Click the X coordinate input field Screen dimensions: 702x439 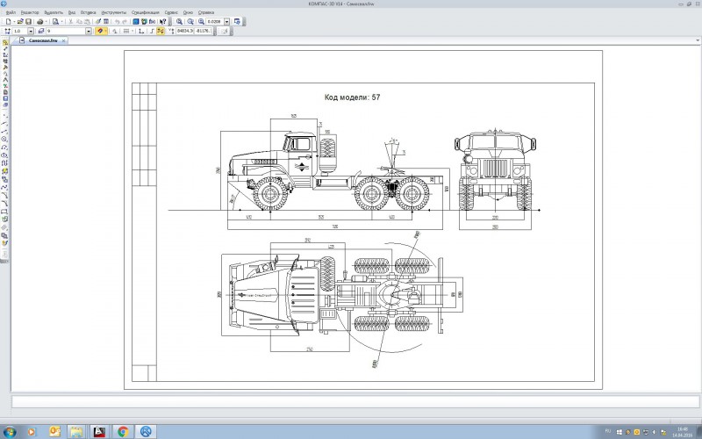[185, 31]
